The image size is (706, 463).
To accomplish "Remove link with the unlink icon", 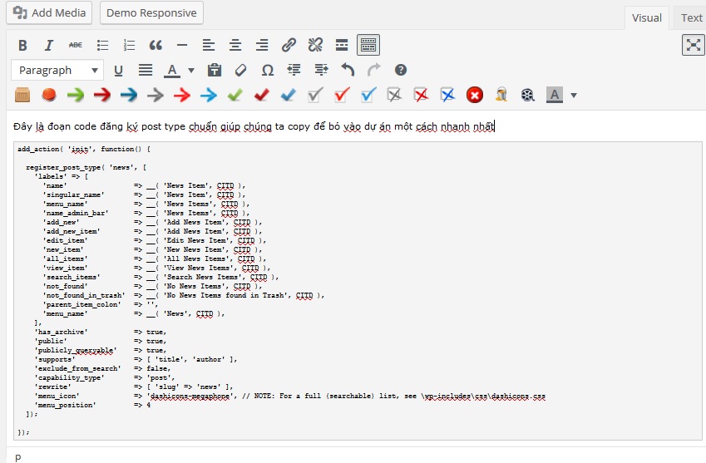I will [315, 45].
